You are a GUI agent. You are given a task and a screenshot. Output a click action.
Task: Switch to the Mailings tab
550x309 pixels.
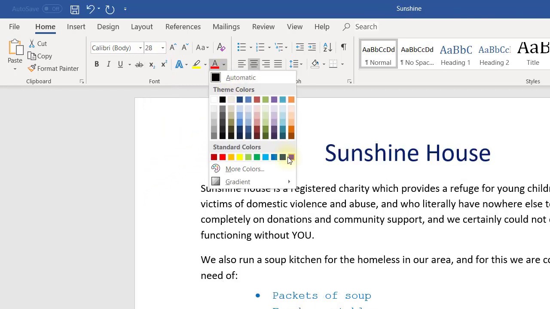coord(226,27)
